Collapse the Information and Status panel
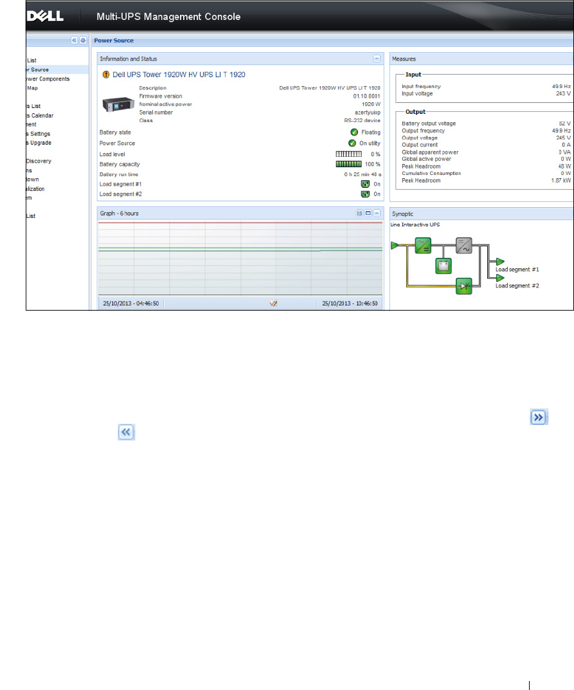Viewport: 574px width, 690px height. point(377,59)
